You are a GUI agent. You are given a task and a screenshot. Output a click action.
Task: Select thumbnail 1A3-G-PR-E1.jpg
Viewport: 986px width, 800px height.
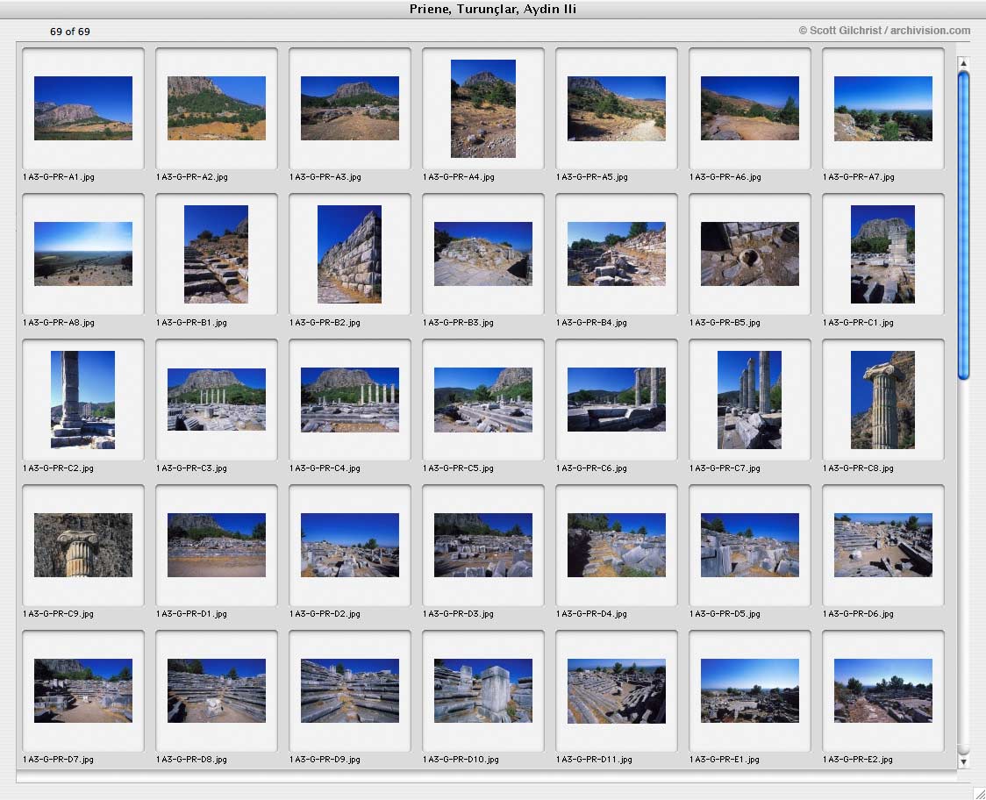(x=749, y=690)
